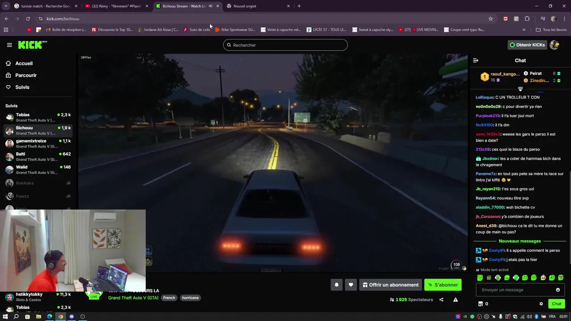Switch to Nouvel onglet tab
This screenshot has width=571, height=321.
[x=258, y=6]
